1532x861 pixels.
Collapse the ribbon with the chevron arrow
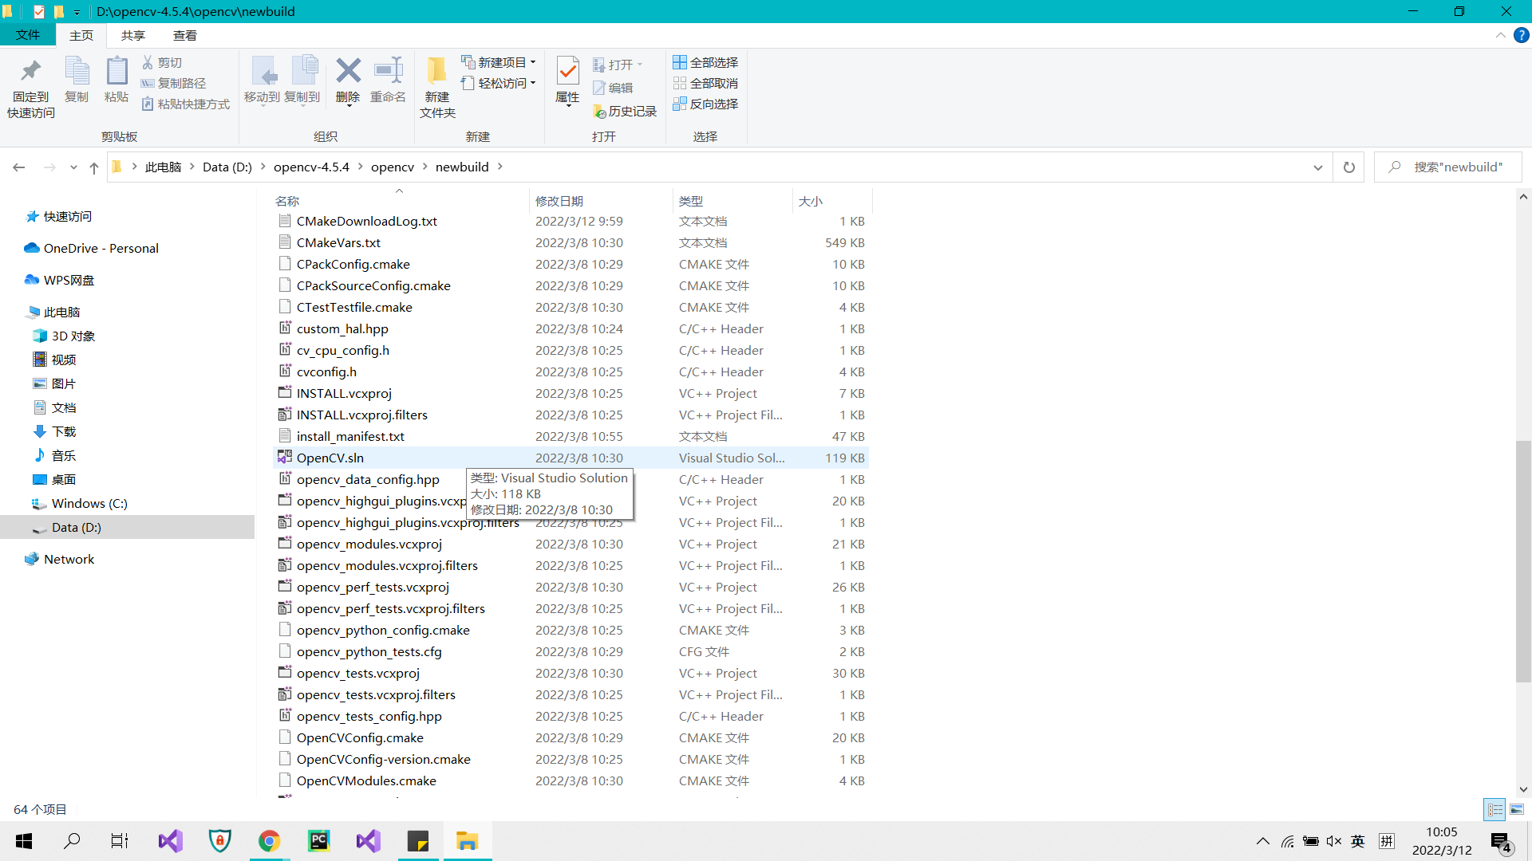(1500, 35)
